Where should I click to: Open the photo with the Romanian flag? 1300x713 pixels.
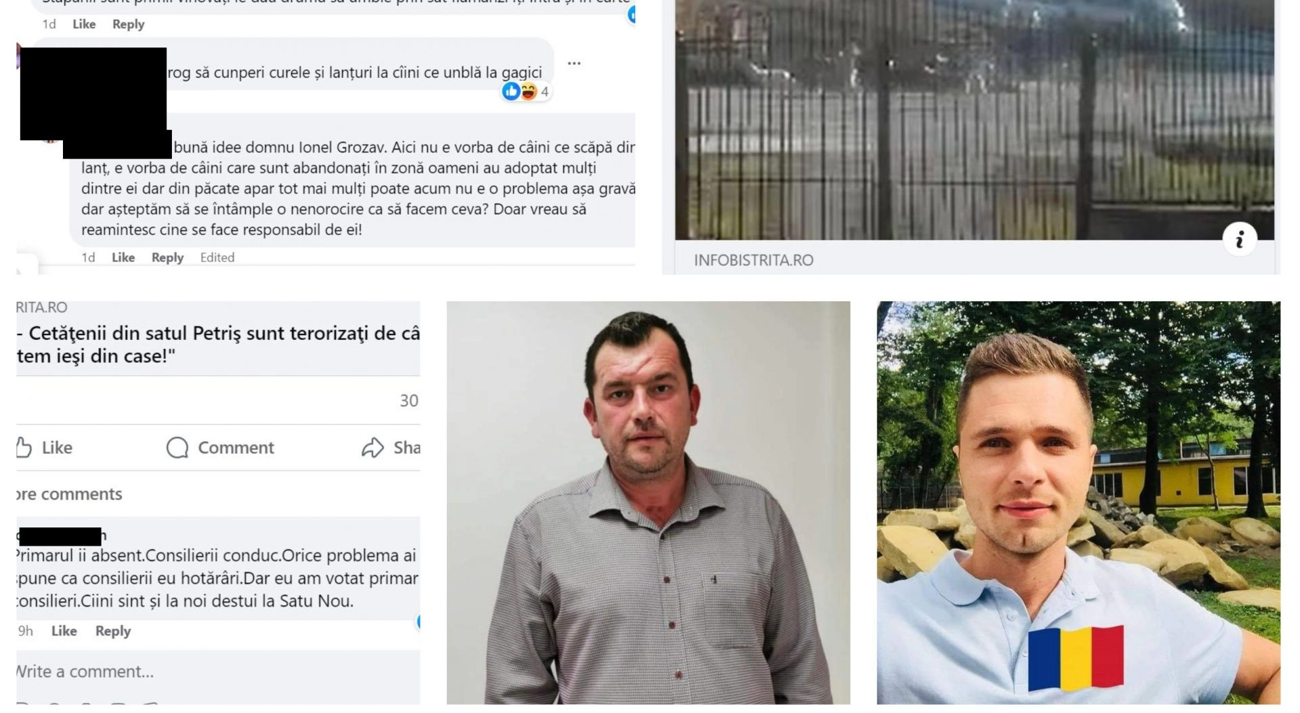1078,502
